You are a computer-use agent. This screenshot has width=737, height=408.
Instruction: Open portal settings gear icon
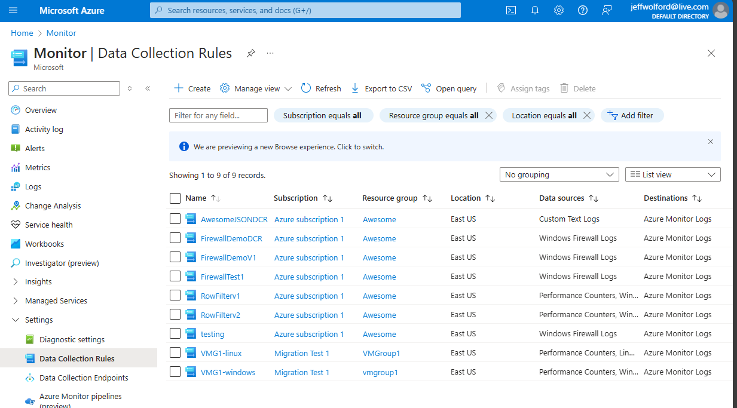(559, 10)
